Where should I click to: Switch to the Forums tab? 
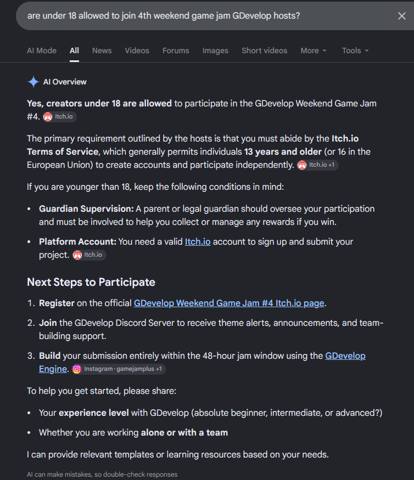pos(176,50)
